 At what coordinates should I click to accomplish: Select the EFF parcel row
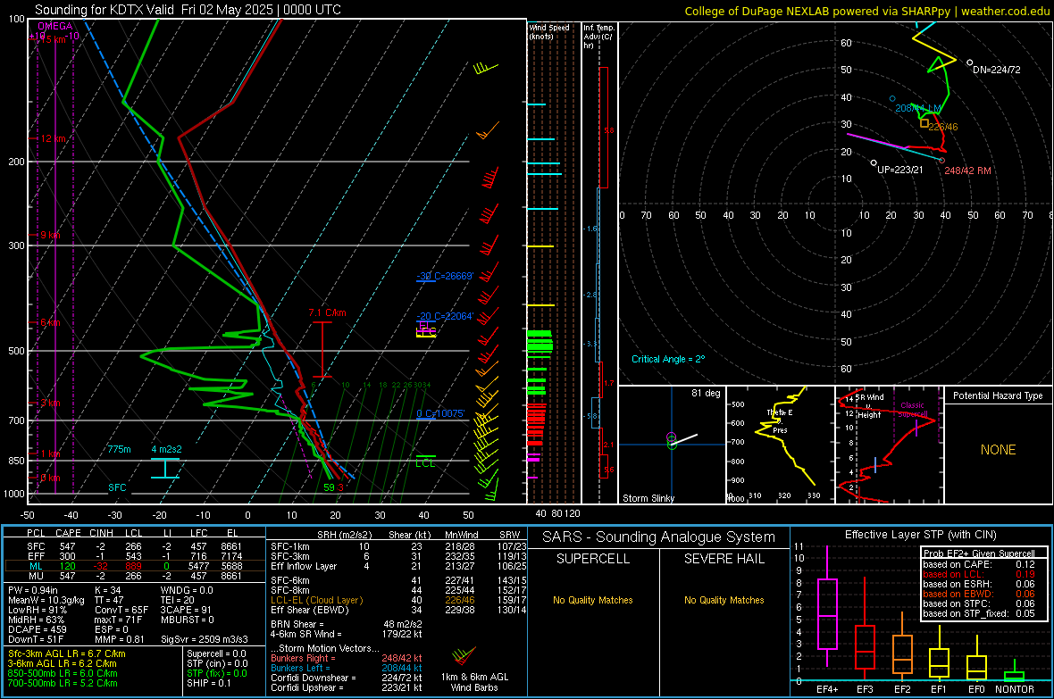(x=134, y=556)
